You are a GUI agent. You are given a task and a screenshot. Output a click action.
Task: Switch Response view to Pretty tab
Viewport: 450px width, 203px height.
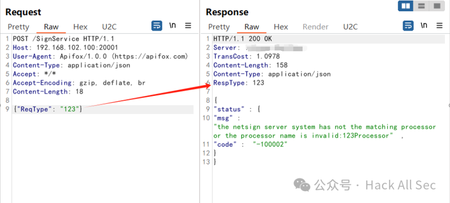tap(219, 27)
